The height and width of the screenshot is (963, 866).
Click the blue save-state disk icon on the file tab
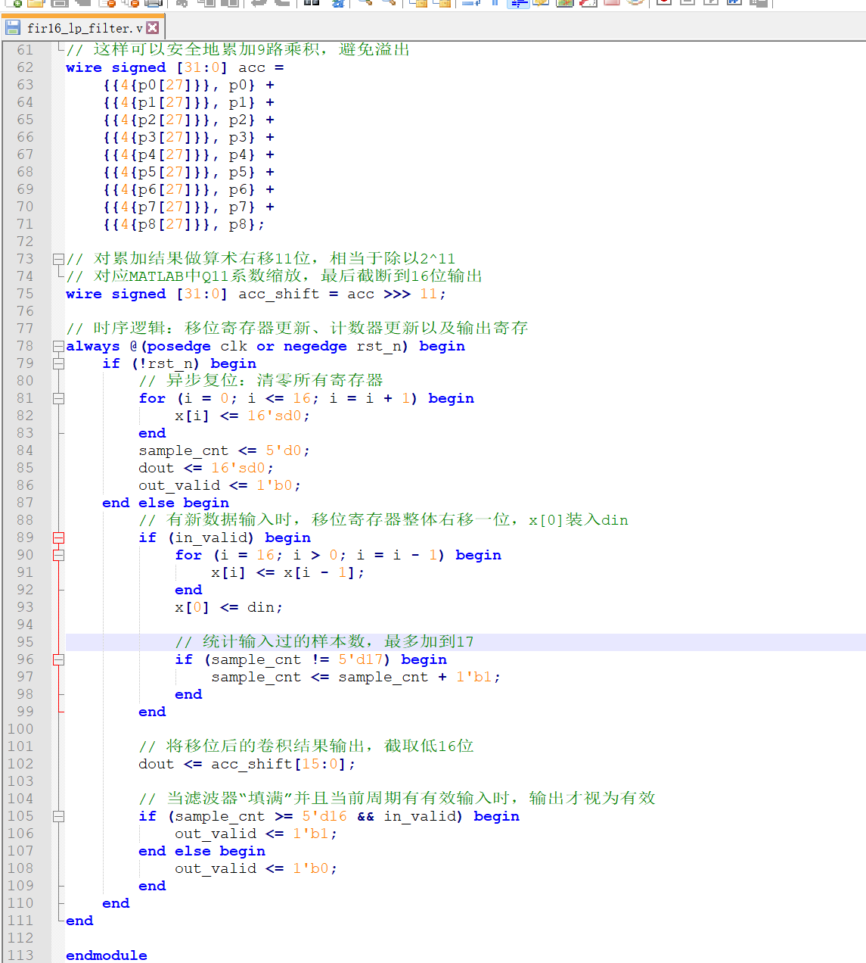coord(13,28)
